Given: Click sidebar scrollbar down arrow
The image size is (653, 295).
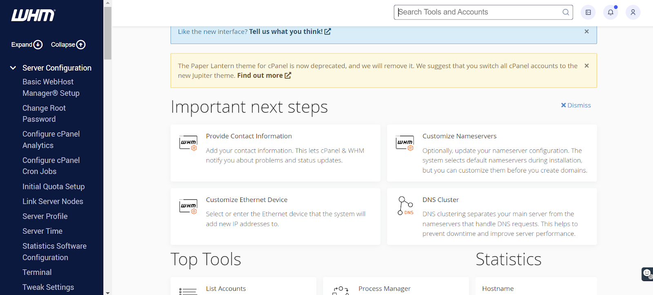Looking at the screenshot, I should (x=108, y=293).
